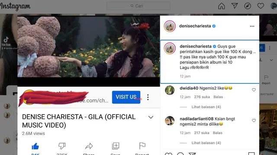The image size is (277, 155).
Task: Click the Report flag icon under video
Action: pos(142,146)
